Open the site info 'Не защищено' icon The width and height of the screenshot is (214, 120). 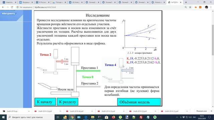(17, 7)
